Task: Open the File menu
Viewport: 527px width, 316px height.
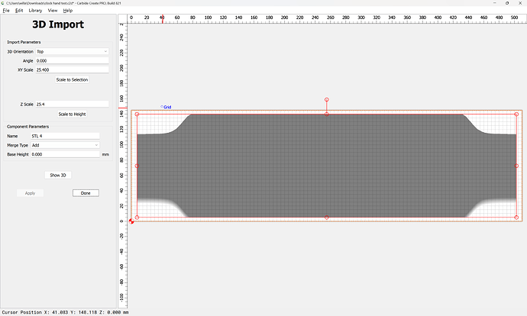Action: tap(6, 11)
